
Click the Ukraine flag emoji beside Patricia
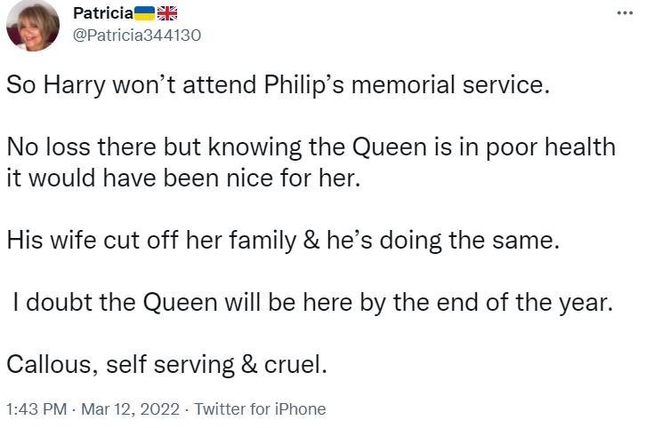coord(145,13)
